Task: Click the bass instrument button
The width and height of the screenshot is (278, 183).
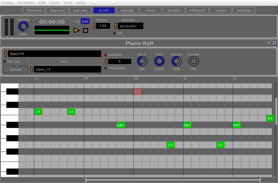Action: [64, 61]
